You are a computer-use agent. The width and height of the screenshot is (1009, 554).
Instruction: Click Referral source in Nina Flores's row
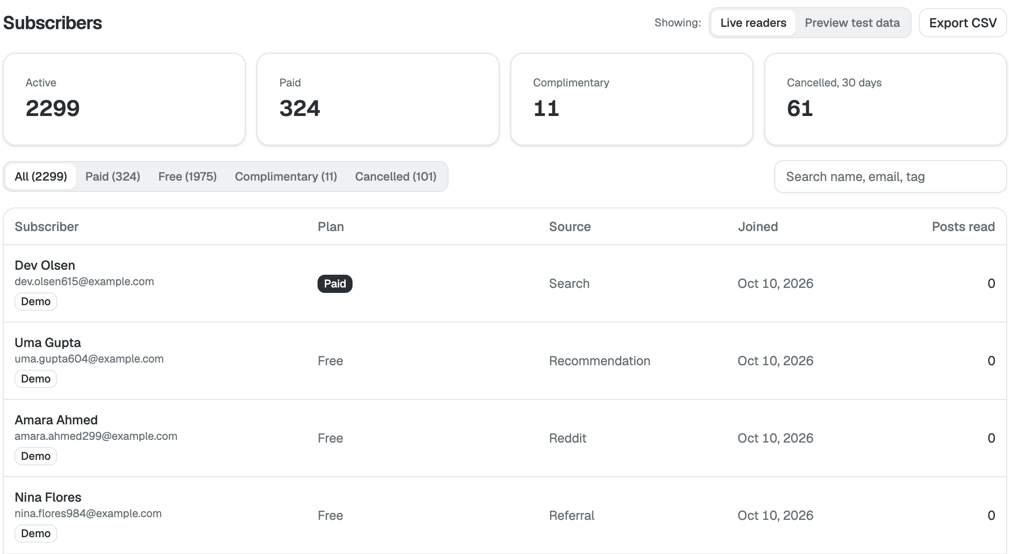point(572,515)
